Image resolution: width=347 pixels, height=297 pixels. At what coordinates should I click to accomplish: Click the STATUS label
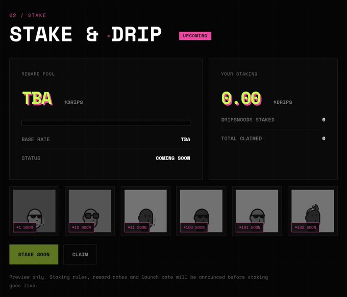31,158
